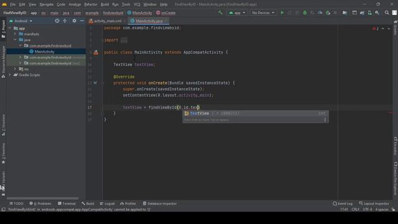Open the Profiler tool window
The width and height of the screenshot is (398, 224).
[128, 203]
